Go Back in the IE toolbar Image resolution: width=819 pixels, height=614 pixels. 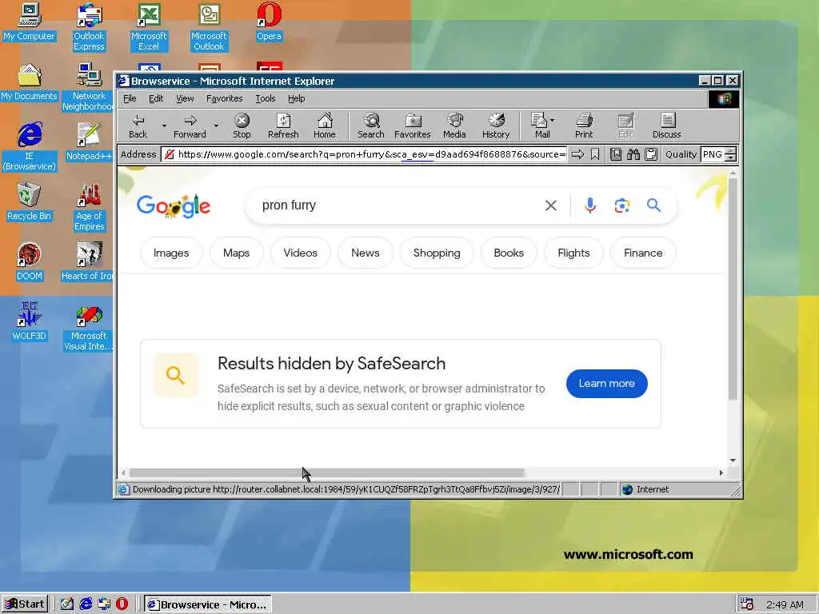pyautogui.click(x=138, y=126)
